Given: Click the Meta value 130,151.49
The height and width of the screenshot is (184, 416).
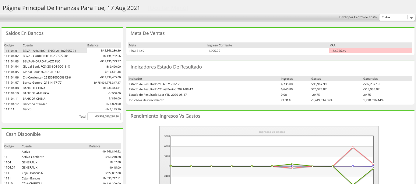Looking at the screenshot, I should 137,51.
